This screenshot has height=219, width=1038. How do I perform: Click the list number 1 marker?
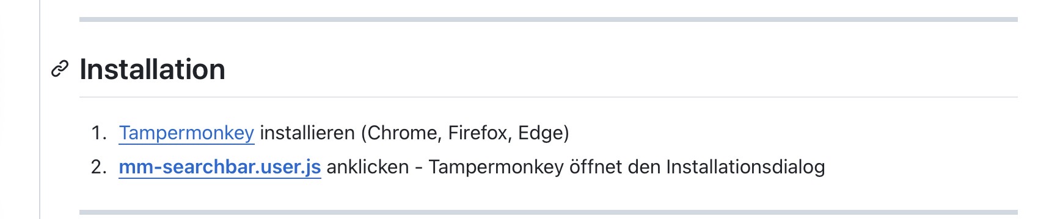click(99, 133)
